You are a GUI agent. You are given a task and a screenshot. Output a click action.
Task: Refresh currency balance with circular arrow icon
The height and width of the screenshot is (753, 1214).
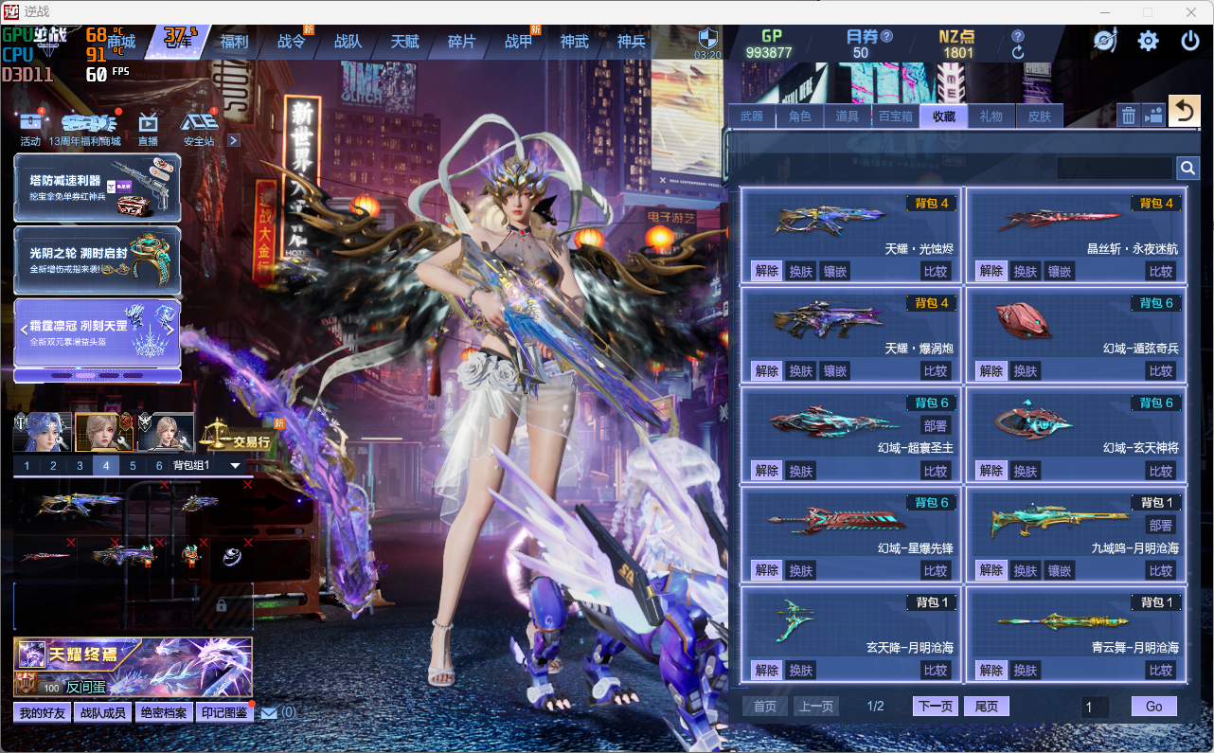pyautogui.click(x=1018, y=53)
